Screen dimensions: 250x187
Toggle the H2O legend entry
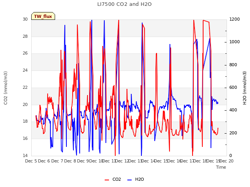pos(136,179)
